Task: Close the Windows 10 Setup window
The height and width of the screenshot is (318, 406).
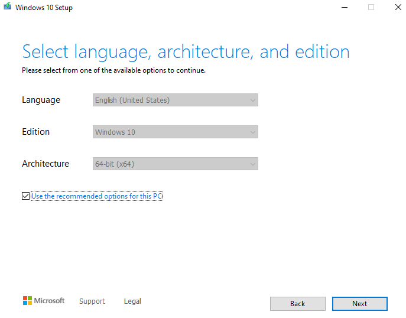Action: [398, 7]
